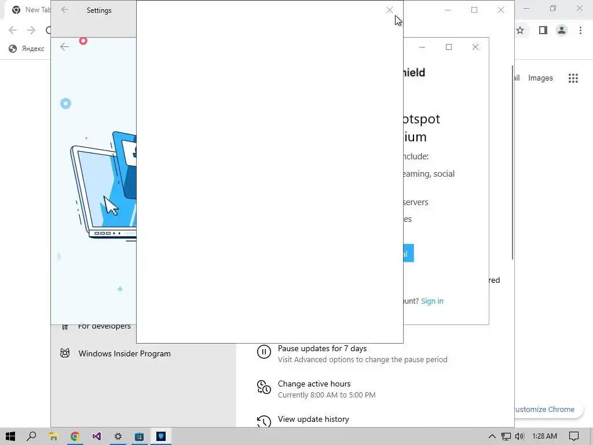593x445 pixels.
Task: Show hidden system tray icons
Action: [492, 436]
